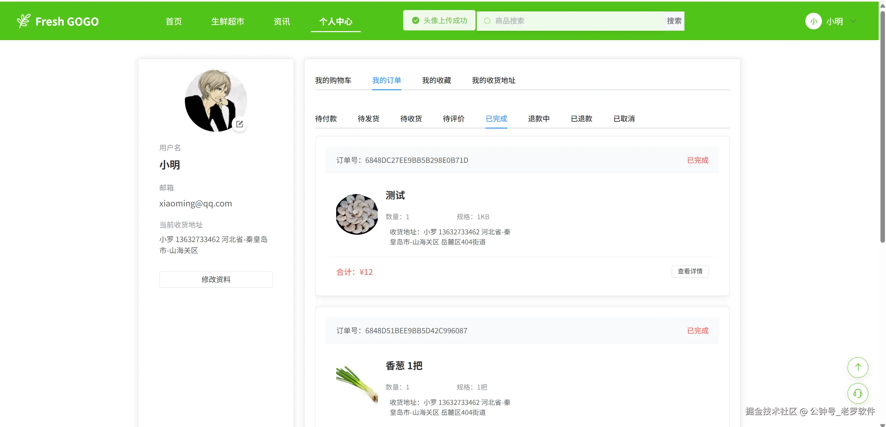
Task: Click the scroll-to-top arrow button
Action: pos(857,367)
